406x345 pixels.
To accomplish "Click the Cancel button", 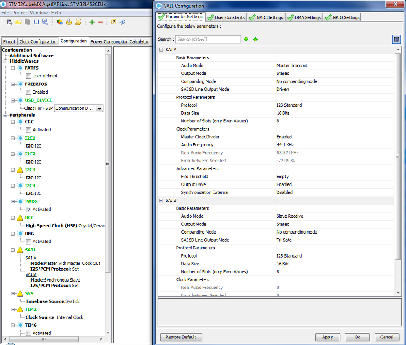I will click(386, 337).
